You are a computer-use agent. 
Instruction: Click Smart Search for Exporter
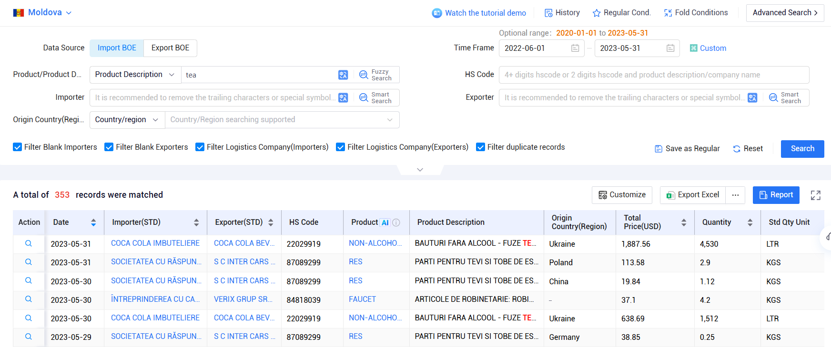(785, 97)
